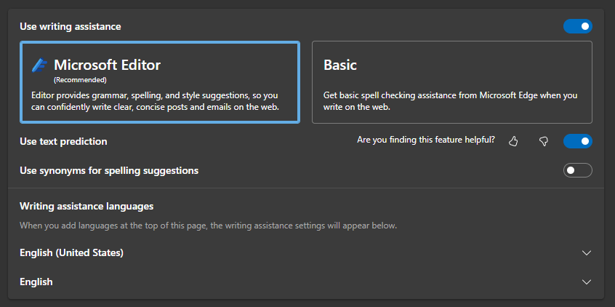Click the Microsoft Editor heading text
Image resolution: width=615 pixels, height=307 pixels.
pos(107,65)
